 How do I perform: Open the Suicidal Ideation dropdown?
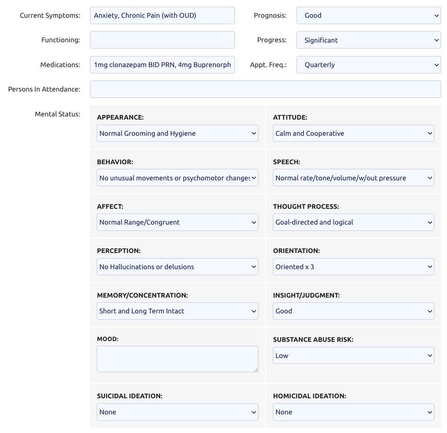[x=177, y=412]
